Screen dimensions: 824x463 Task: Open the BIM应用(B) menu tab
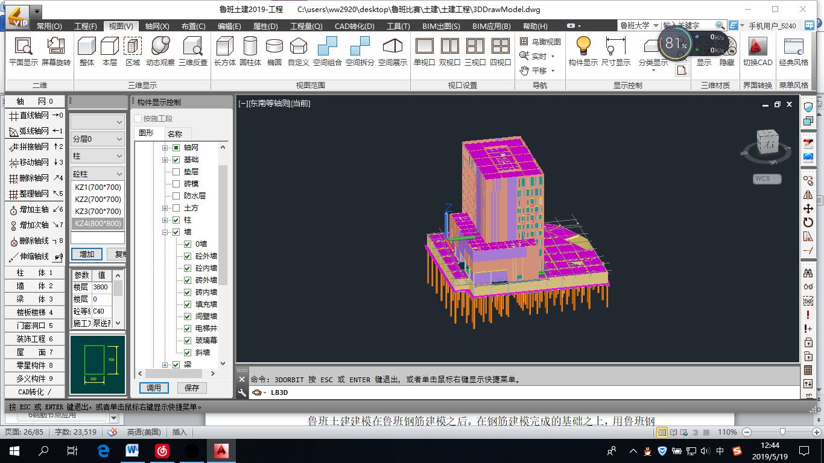coord(491,26)
